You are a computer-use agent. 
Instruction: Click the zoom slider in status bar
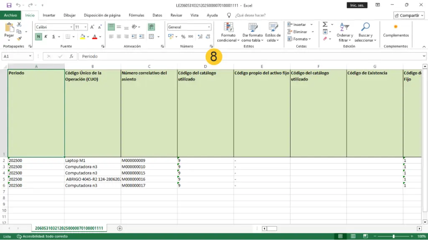pyautogui.click(x=393, y=236)
